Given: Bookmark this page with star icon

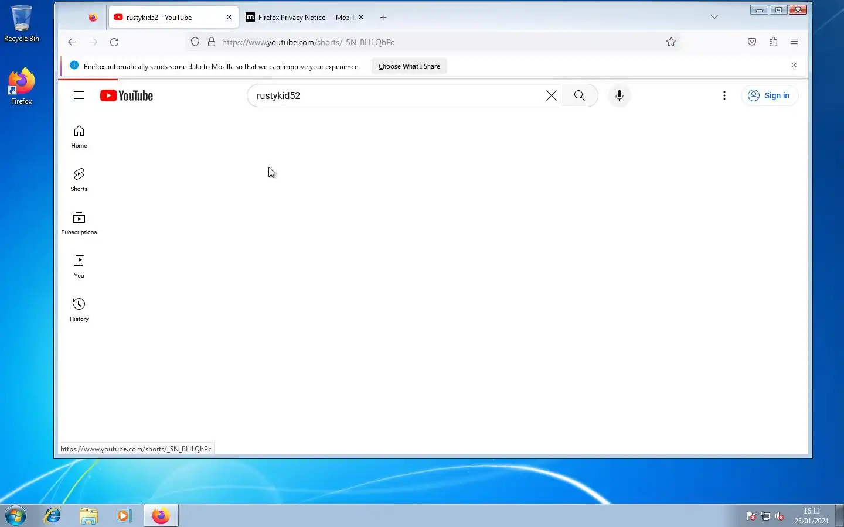Looking at the screenshot, I should point(671,42).
